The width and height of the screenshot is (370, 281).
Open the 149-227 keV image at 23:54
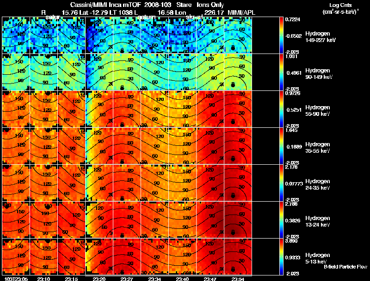238,35
